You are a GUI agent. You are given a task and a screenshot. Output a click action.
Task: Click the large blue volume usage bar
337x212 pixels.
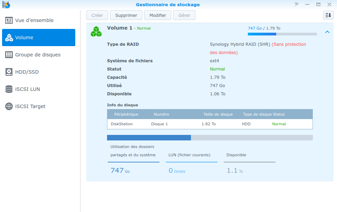pos(210,138)
